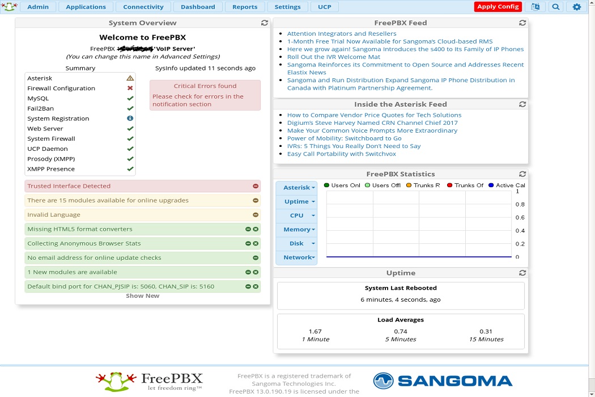The image size is (595, 397).
Task: Click the Apply Config button
Action: click(498, 7)
